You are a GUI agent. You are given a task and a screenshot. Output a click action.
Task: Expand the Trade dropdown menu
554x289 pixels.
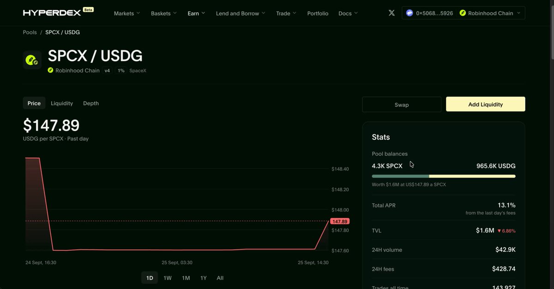coord(286,13)
